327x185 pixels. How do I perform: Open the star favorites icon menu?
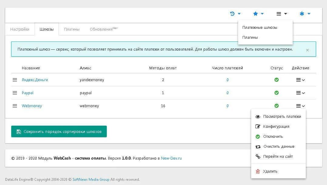point(255,14)
